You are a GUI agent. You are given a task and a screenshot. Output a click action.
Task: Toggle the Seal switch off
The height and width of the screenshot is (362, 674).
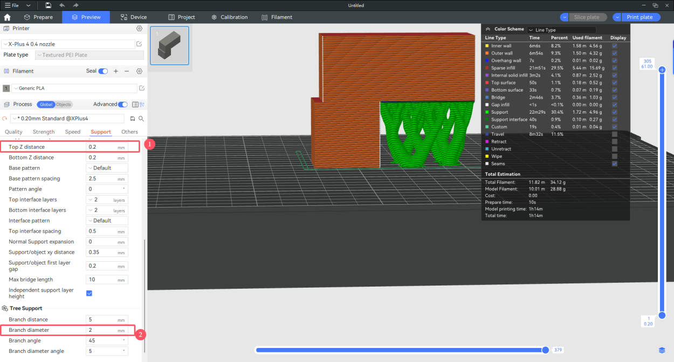click(x=103, y=71)
